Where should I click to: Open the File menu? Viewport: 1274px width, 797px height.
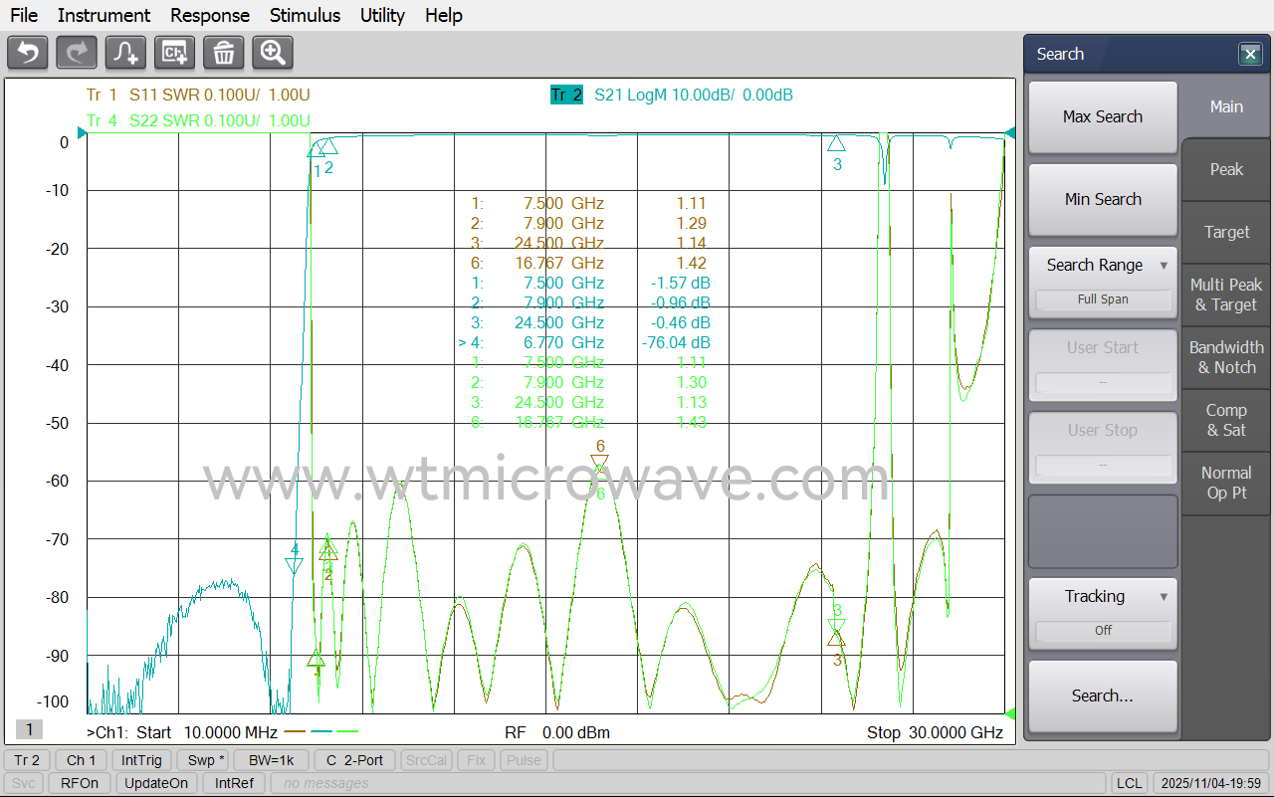coord(24,15)
